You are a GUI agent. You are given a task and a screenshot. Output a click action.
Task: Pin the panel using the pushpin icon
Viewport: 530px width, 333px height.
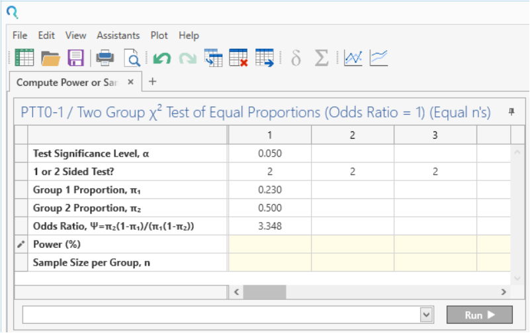511,112
